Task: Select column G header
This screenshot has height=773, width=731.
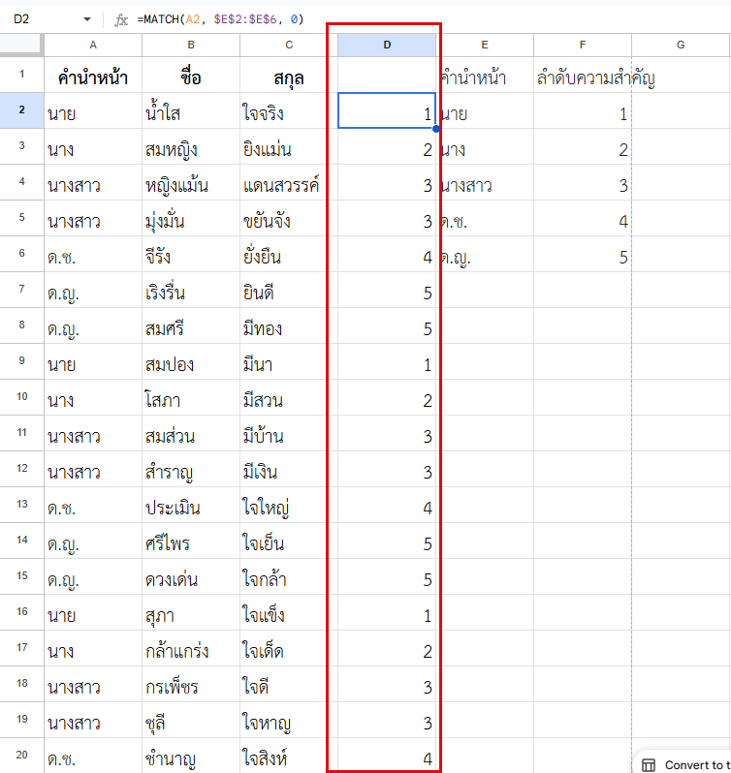Action: (681, 45)
